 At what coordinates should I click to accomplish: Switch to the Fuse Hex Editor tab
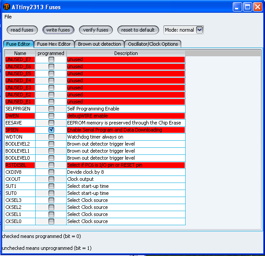point(54,44)
